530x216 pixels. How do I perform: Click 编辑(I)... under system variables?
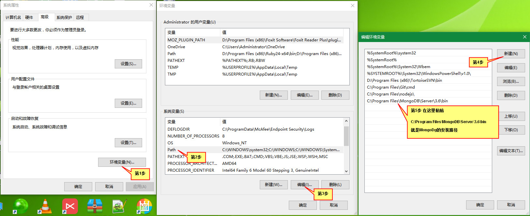[x=305, y=185]
